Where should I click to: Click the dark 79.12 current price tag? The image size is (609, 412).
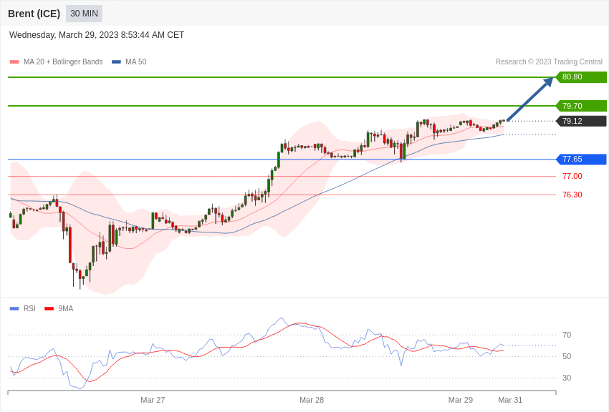tap(581, 122)
